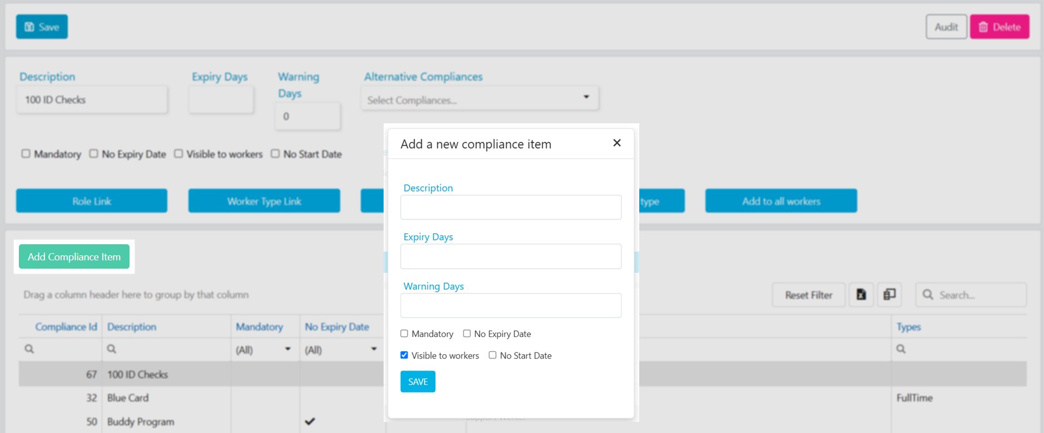Click the magnifier icon in the Search box
Viewport: 1044px width, 433px height.
[928, 295]
